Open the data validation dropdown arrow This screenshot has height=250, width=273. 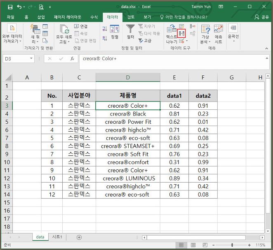pyautogui.click(x=187, y=41)
